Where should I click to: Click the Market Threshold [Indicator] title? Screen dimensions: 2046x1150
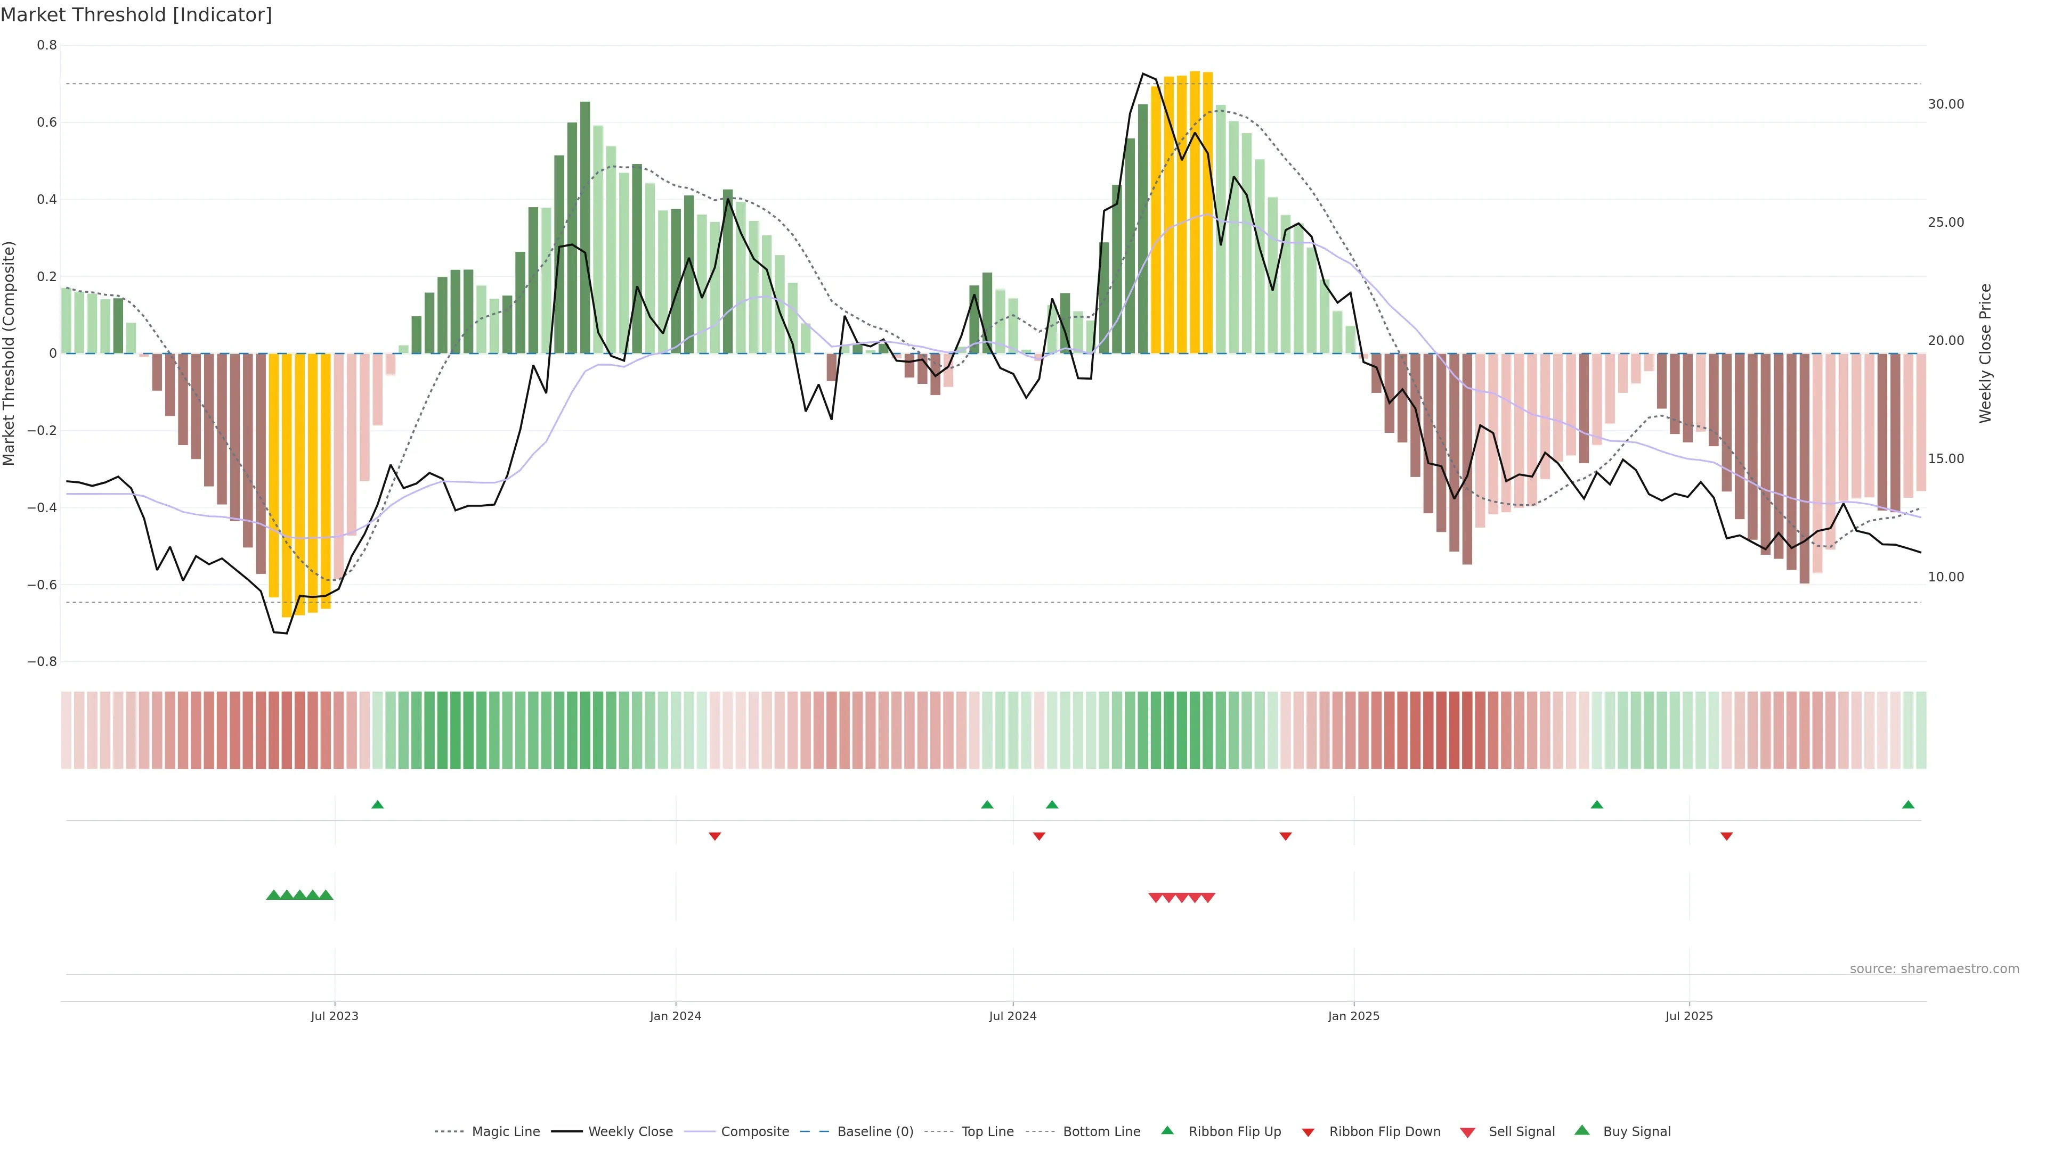136,15
